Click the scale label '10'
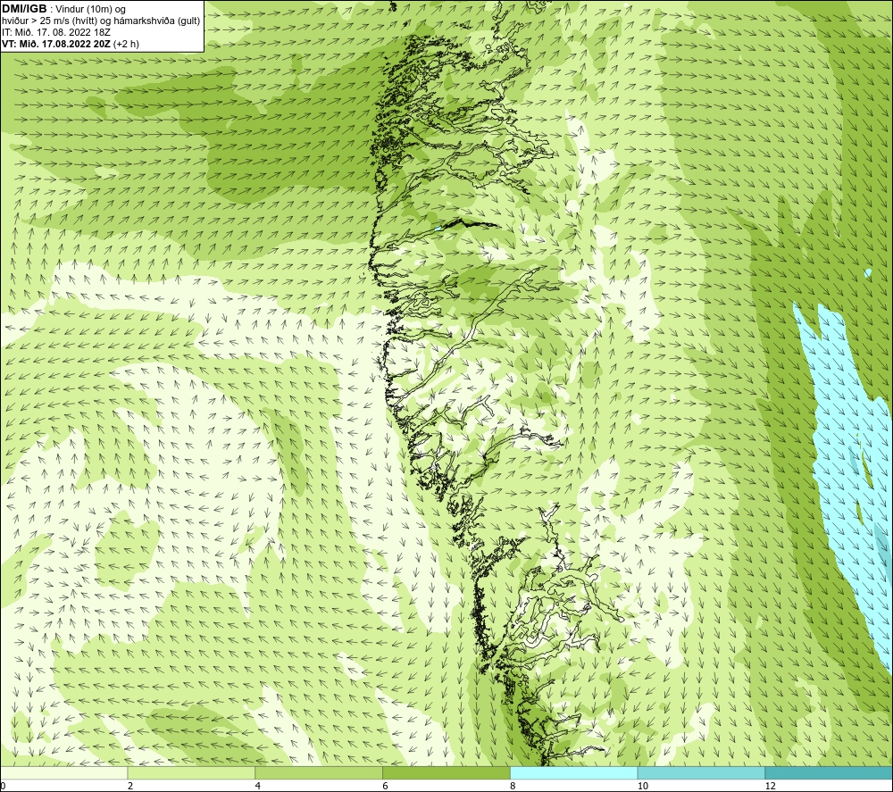This screenshot has height=792, width=893. (642, 787)
